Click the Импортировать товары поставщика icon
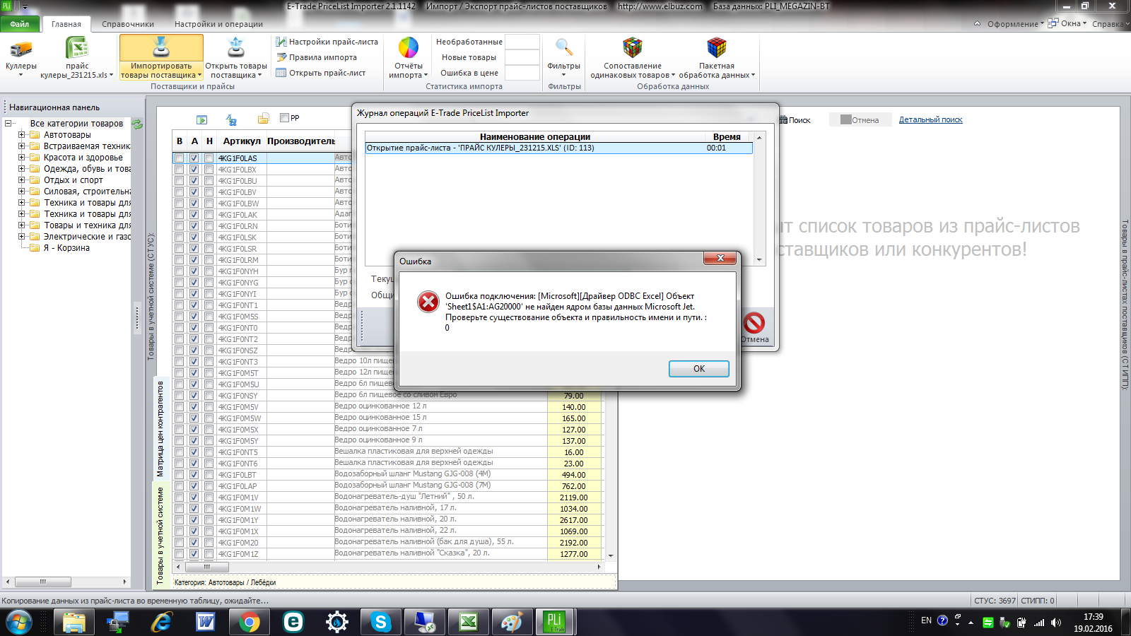This screenshot has width=1131, height=636. [x=161, y=48]
